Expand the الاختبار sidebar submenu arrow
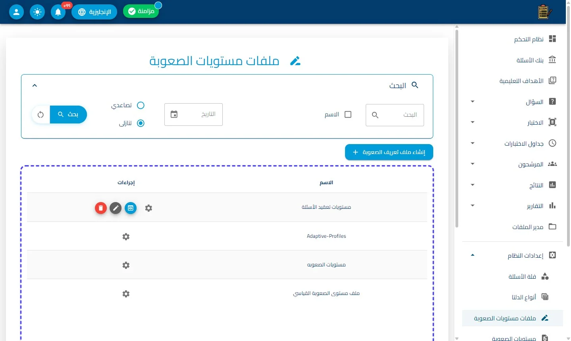Screen dimensions: 571x341 click(x=473, y=122)
